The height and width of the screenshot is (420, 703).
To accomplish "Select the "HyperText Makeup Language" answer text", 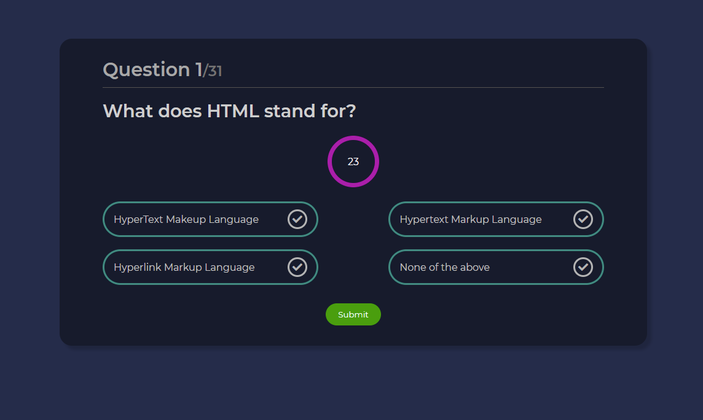I will point(186,219).
